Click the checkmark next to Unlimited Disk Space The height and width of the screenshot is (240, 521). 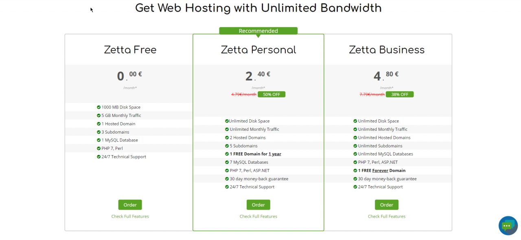point(226,121)
